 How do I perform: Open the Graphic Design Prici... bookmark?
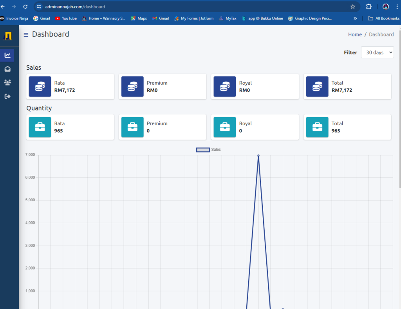coord(310,18)
